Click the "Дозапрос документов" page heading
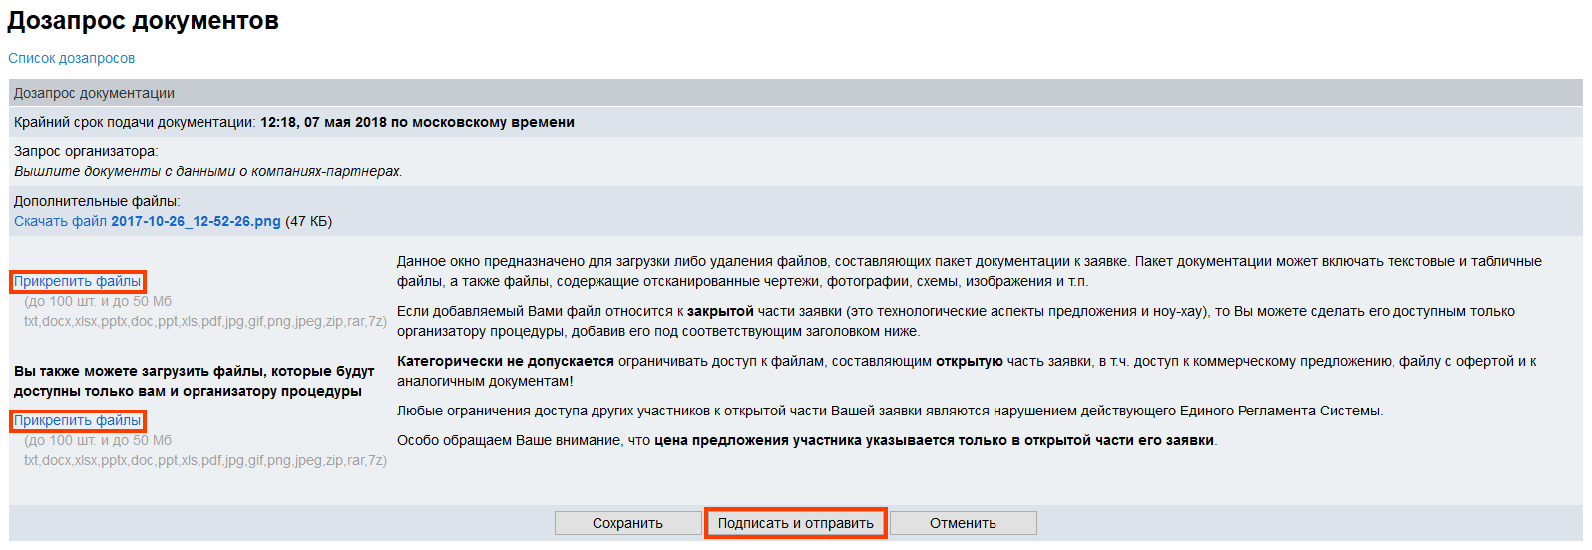Screen dimensions: 1592x550 point(144,21)
